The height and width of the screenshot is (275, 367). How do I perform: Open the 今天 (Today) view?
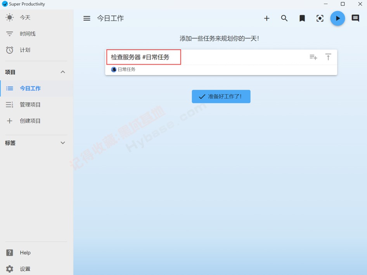(36, 17)
